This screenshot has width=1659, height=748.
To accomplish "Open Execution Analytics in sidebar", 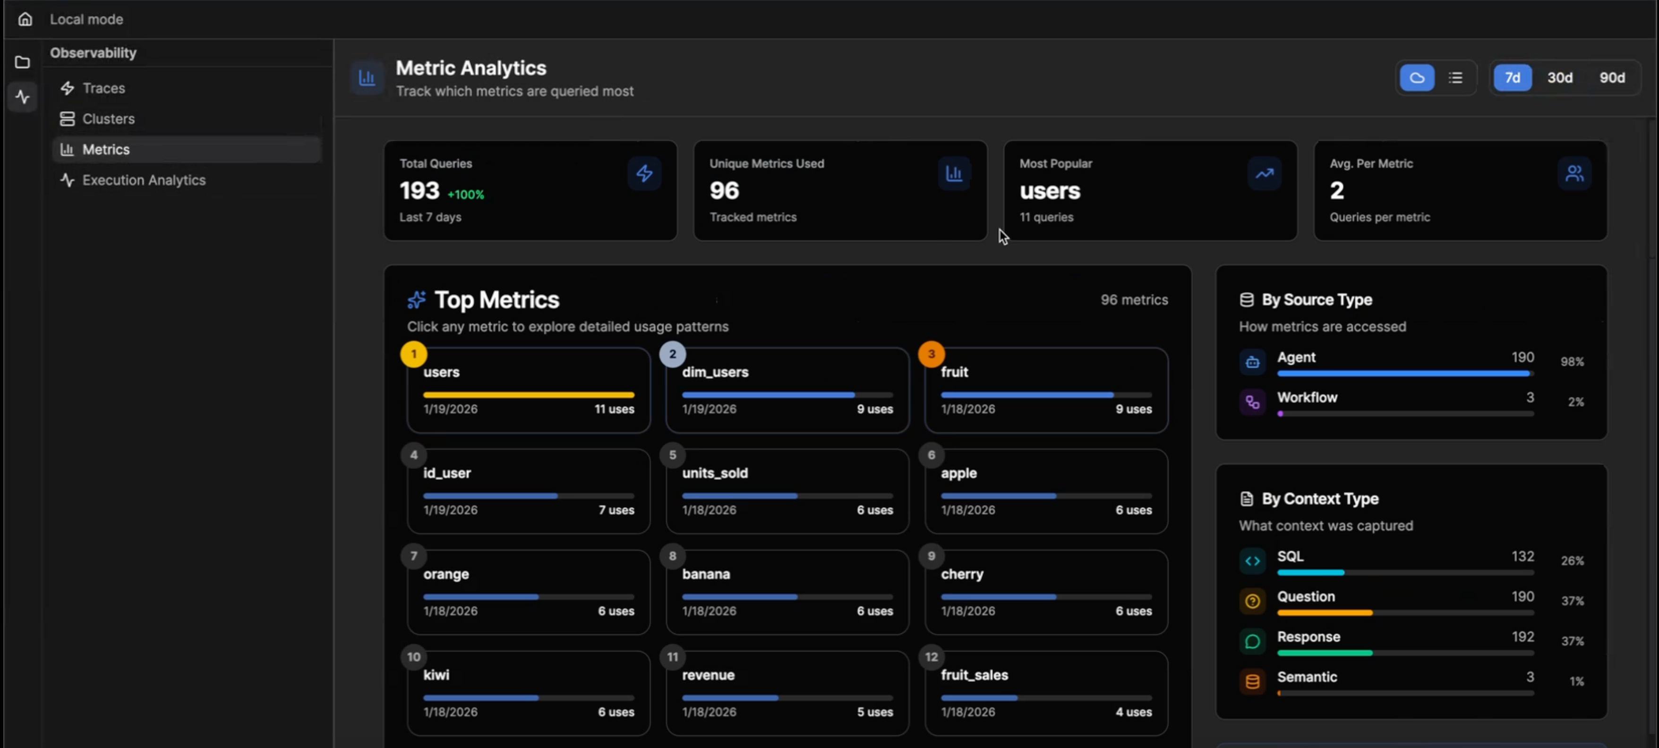I will tap(144, 180).
